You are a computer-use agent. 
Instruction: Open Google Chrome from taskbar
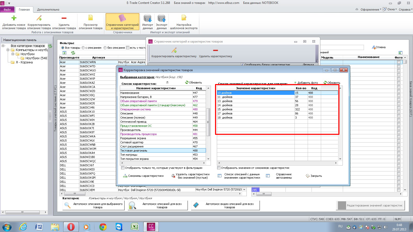[x=103, y=227]
